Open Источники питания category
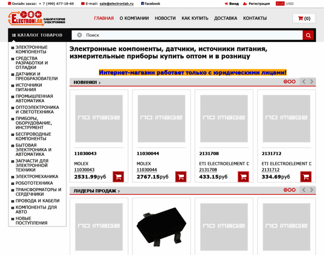Screen dimensions: 324x255 tap(29, 87)
